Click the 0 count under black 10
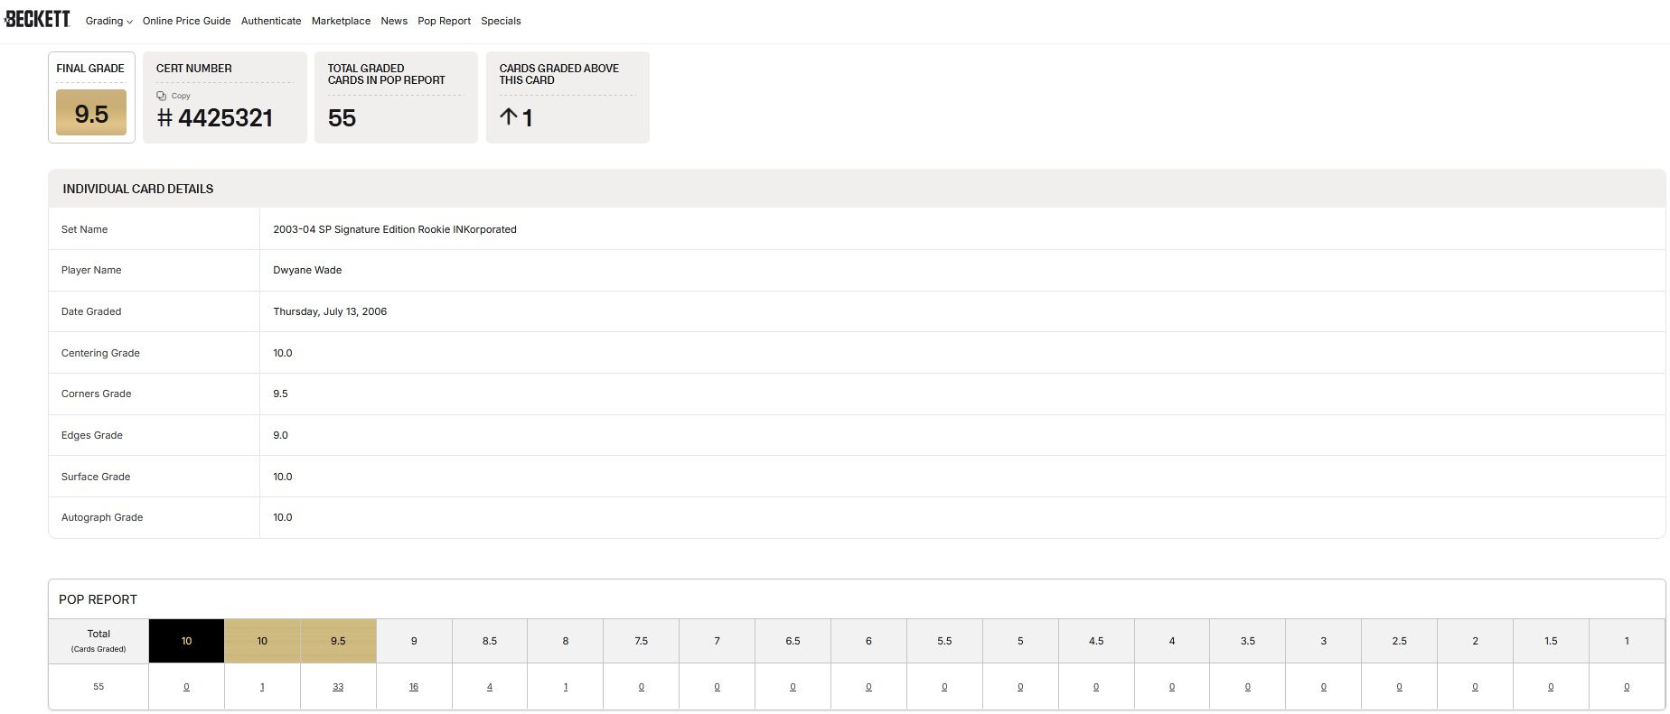 click(x=186, y=687)
